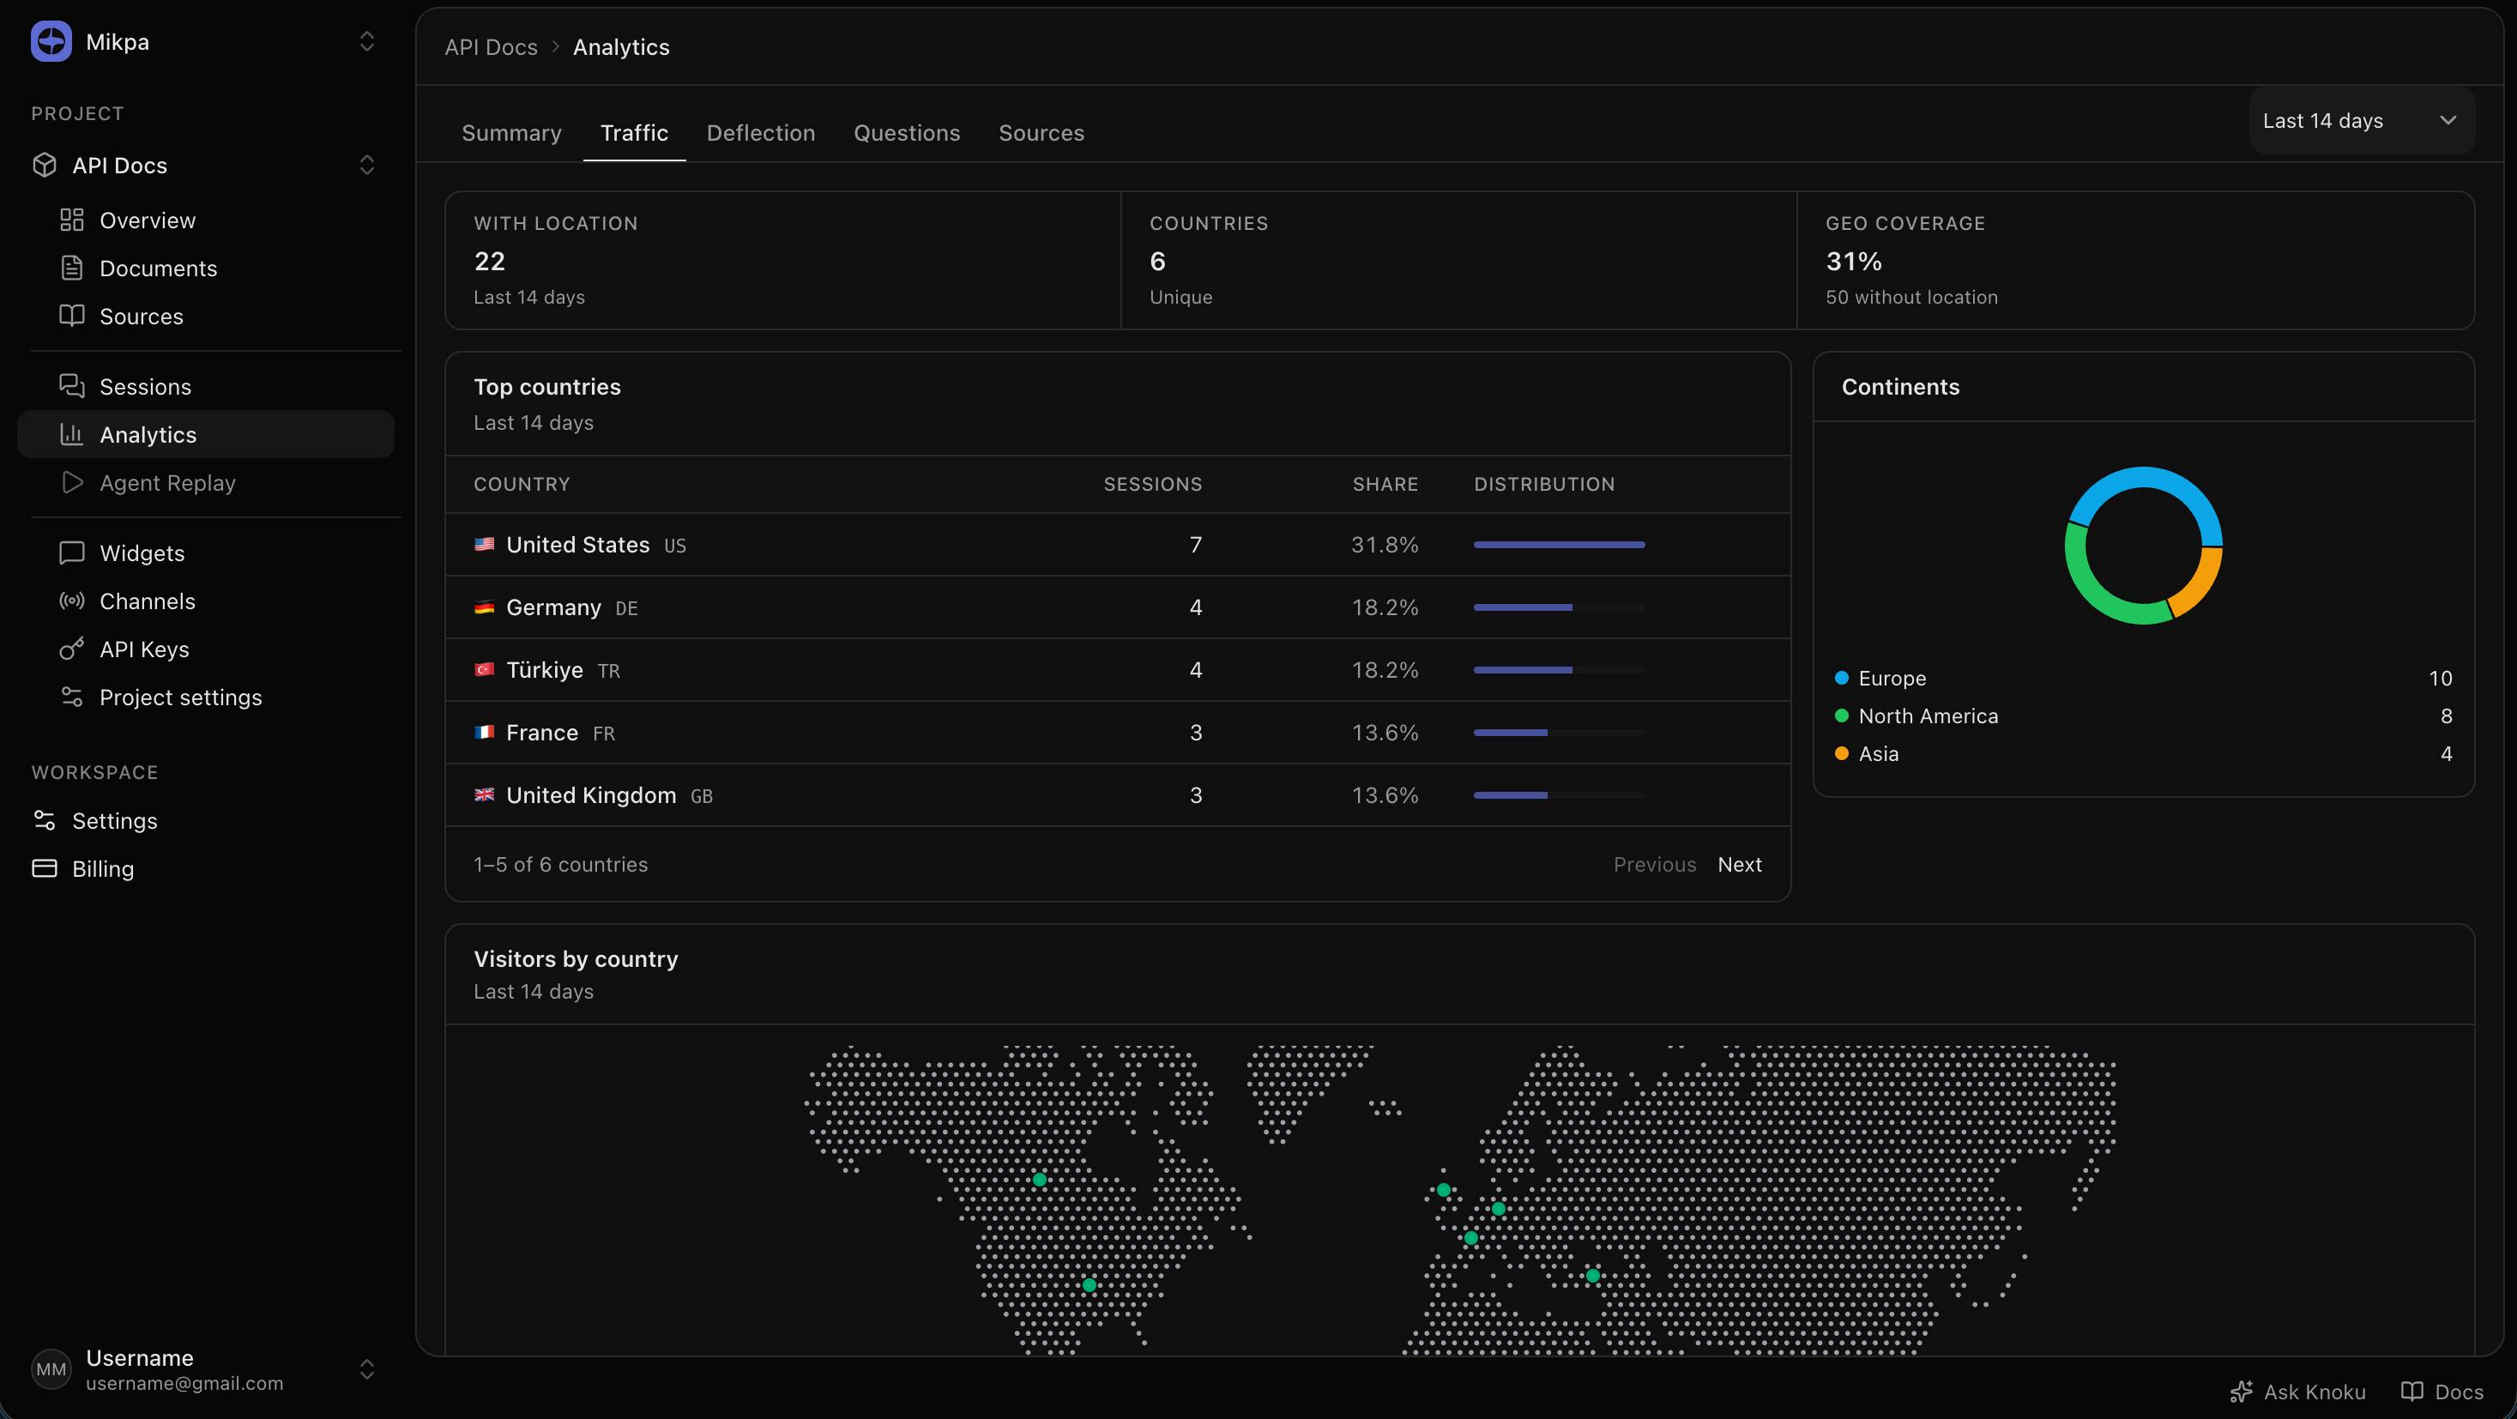Click the SHARE column header

(1385, 484)
